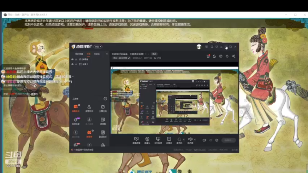The image size is (308, 173).
Task: Click the start live button at bottom right
Action: [x=229, y=140]
